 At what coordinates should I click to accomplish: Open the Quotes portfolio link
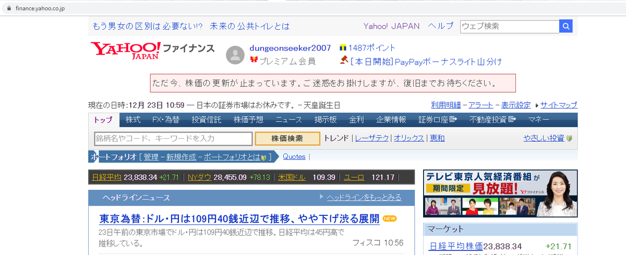coord(294,156)
